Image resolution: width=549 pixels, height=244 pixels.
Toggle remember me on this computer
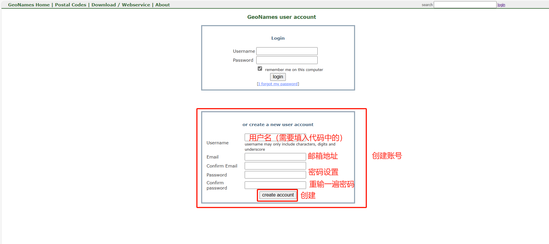click(x=260, y=69)
